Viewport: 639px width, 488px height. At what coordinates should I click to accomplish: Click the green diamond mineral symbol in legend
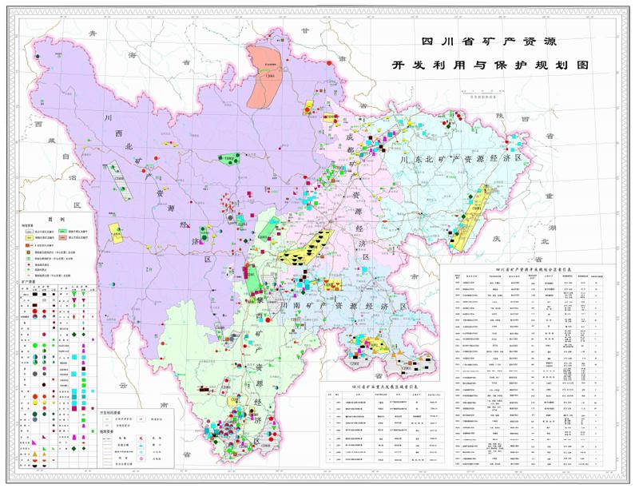(74, 334)
